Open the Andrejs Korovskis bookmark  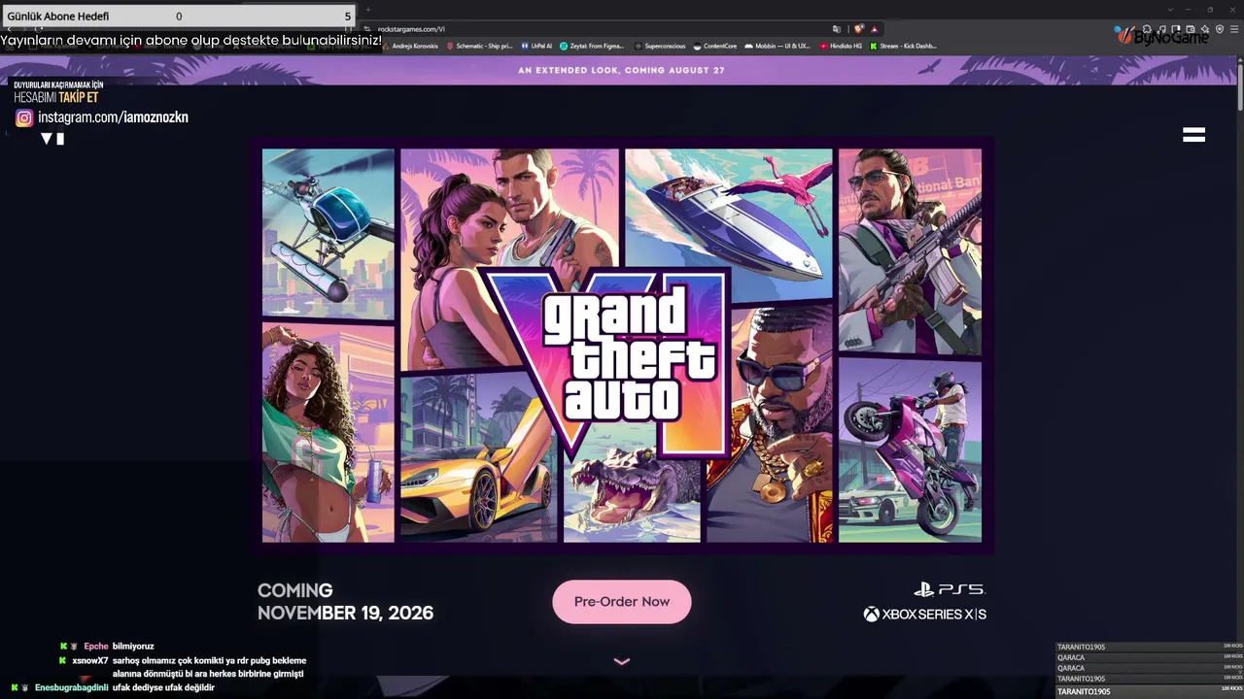click(409, 46)
